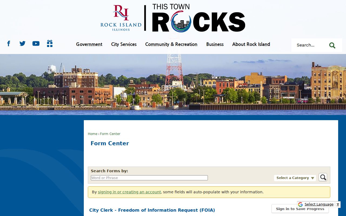Click the Sign in to Save Progress button
This screenshot has height=216, width=346.
(300, 209)
